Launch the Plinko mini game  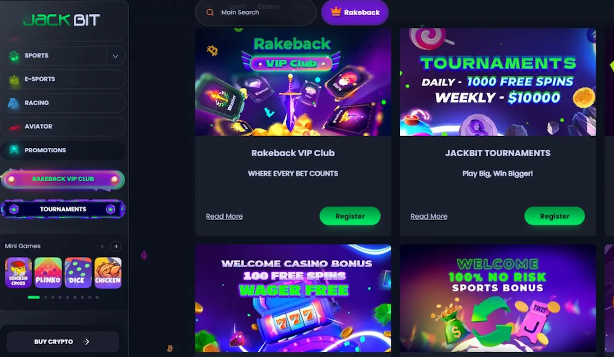tap(48, 273)
